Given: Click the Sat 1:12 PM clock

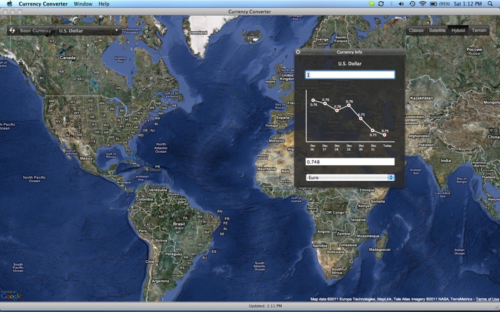Looking at the screenshot, I should tap(467, 4).
